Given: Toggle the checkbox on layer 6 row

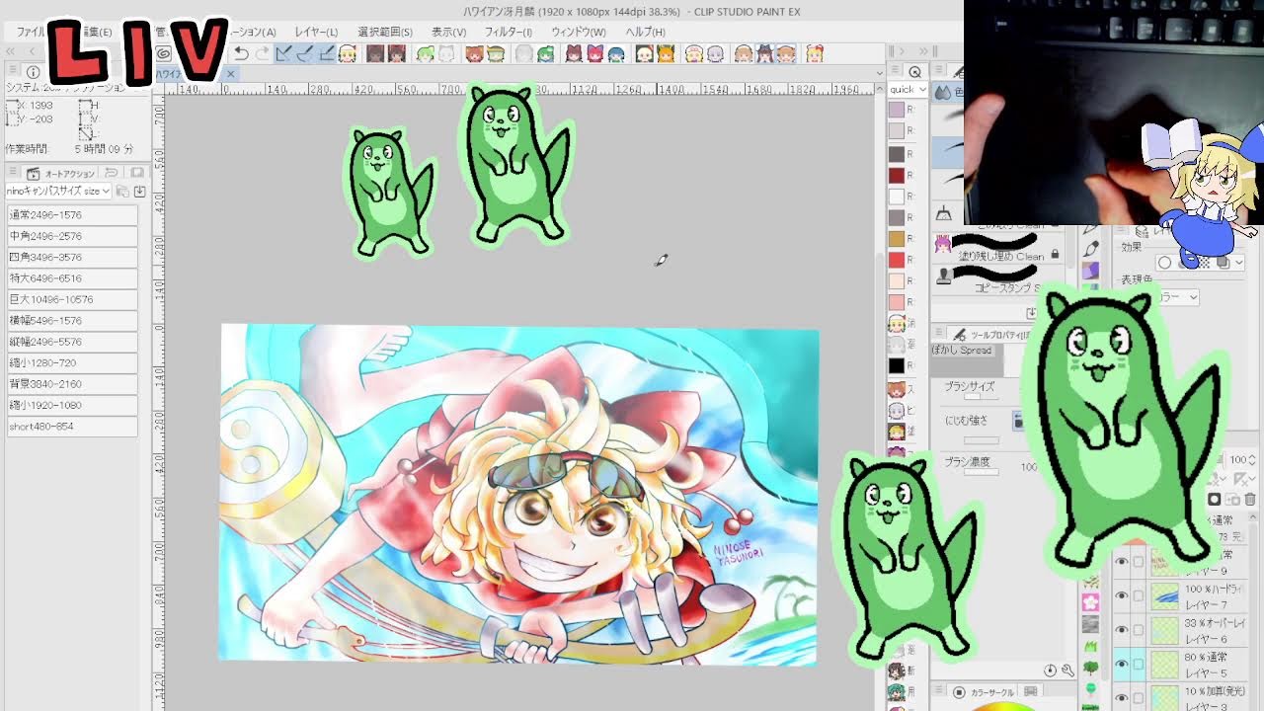Looking at the screenshot, I should pyautogui.click(x=1138, y=630).
